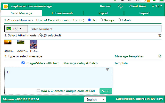165x103 pixels.
Task: Click the waplus-sender-wa-message title
Action: point(31,6)
